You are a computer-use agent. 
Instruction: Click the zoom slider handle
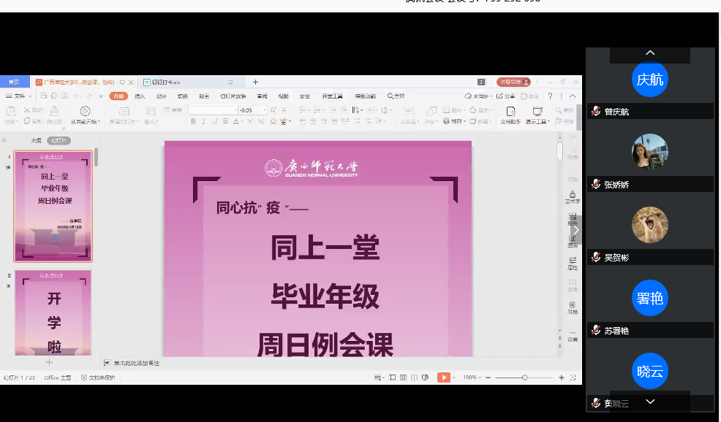coord(524,377)
